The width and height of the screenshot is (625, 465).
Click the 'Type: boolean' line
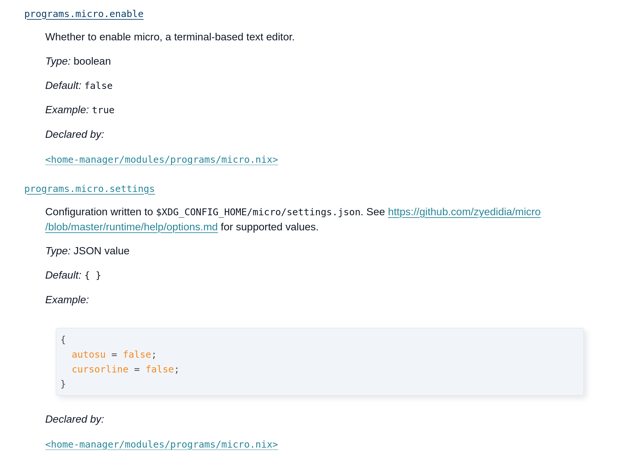tap(78, 61)
